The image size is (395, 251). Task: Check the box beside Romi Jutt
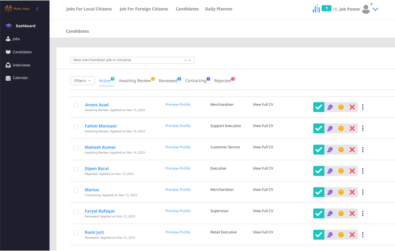[76, 233]
